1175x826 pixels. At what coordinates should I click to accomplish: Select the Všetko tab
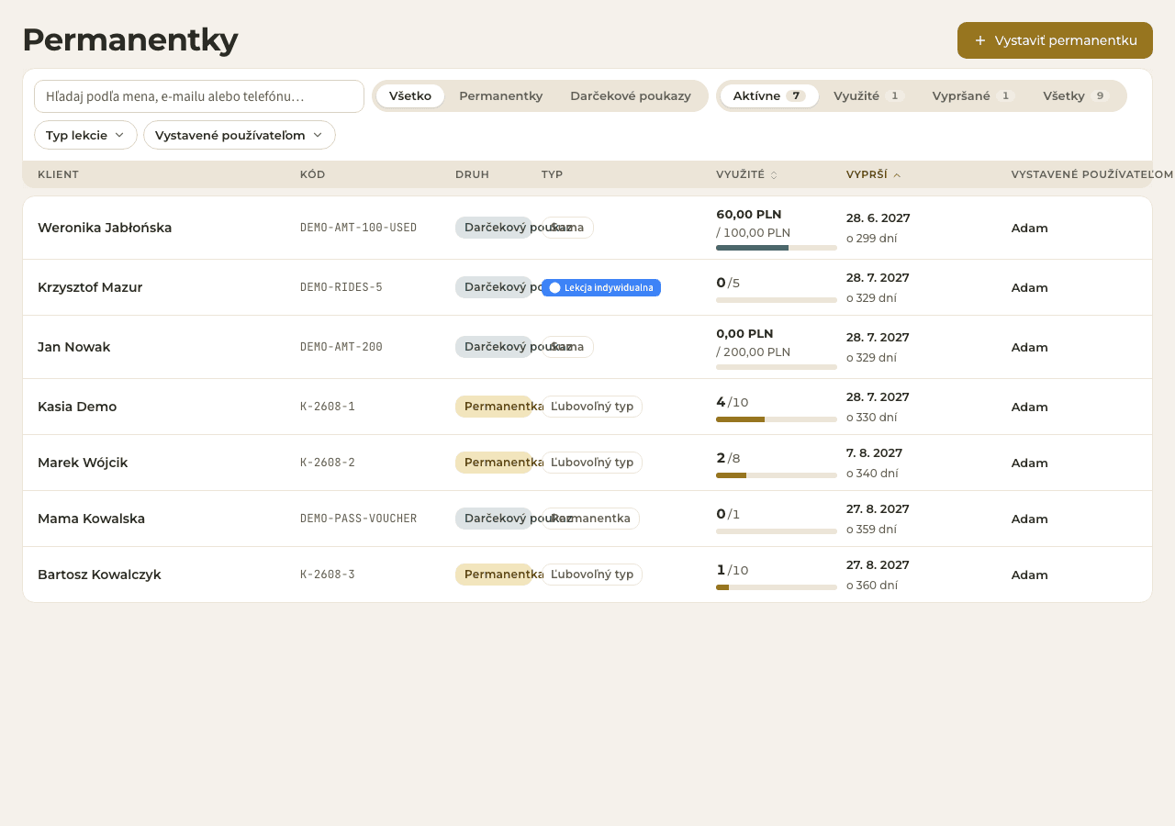[x=410, y=95]
